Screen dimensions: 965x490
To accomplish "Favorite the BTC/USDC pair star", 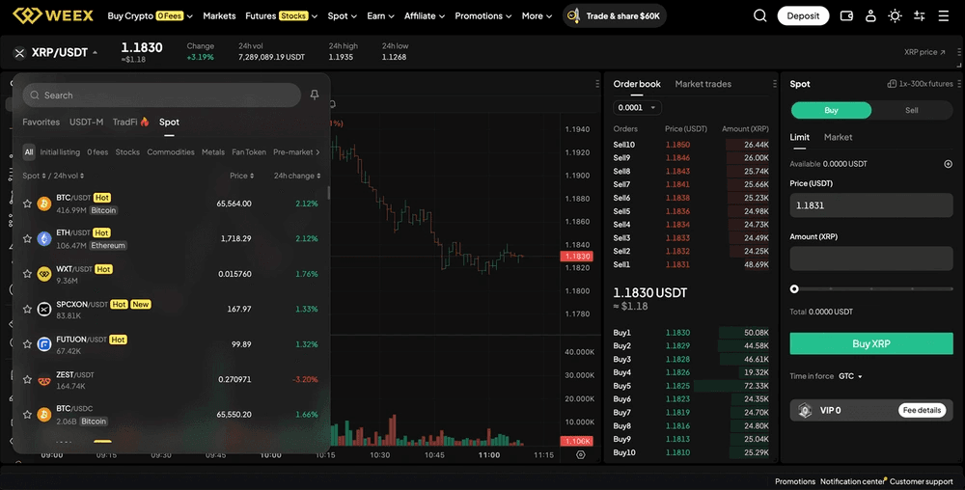I will tap(27, 415).
